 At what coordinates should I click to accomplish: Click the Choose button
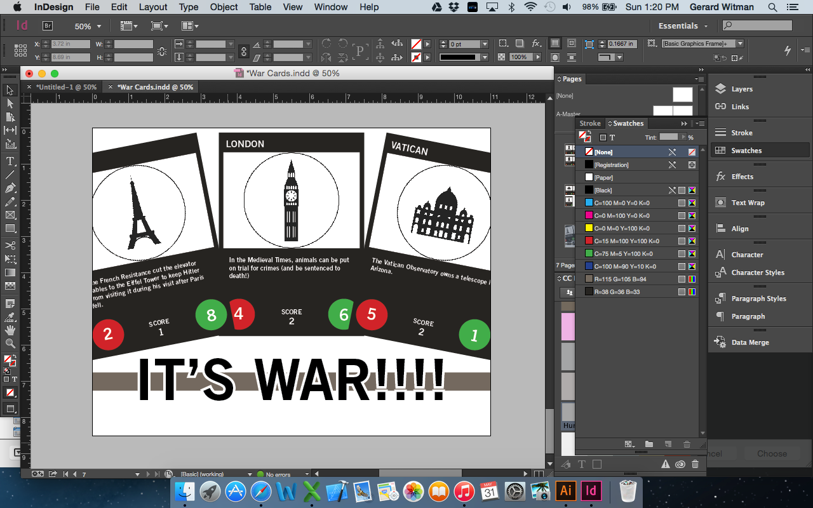tap(771, 453)
